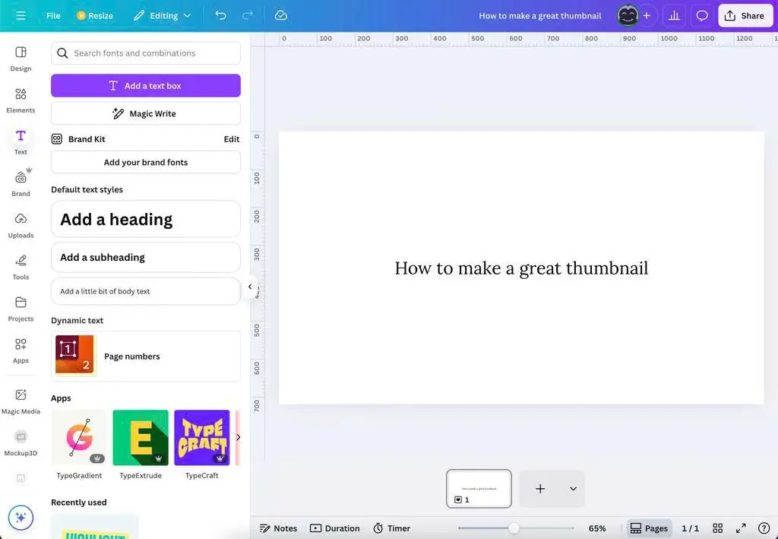
Task: Click the font search input field
Action: click(x=146, y=53)
